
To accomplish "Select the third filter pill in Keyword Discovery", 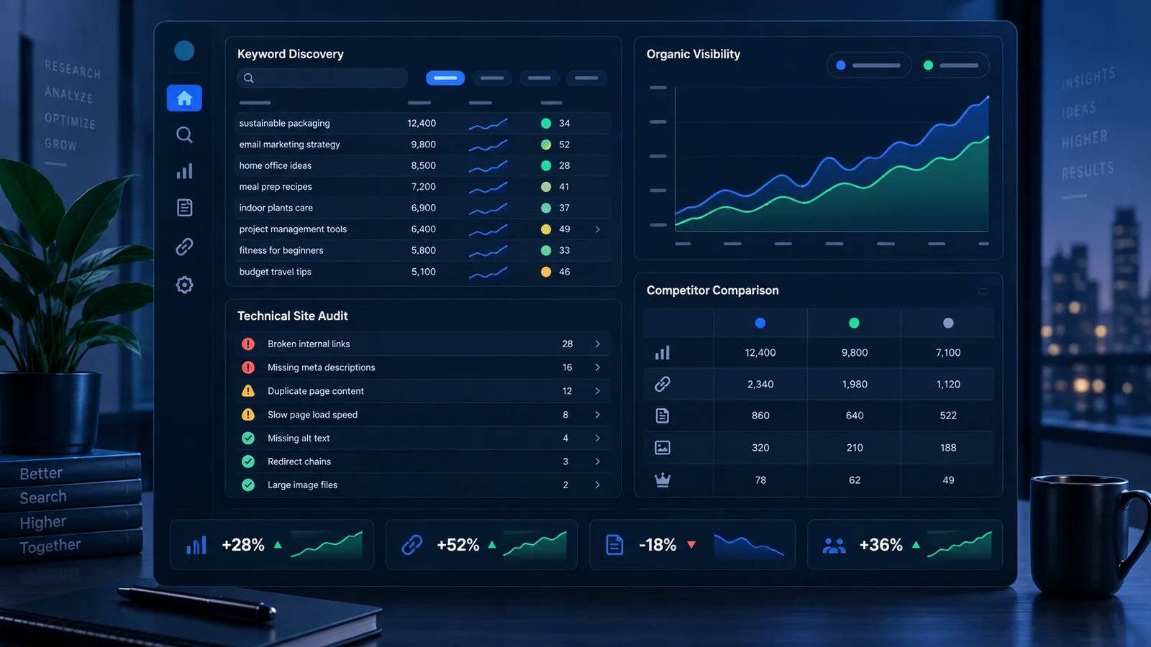I will [x=539, y=78].
